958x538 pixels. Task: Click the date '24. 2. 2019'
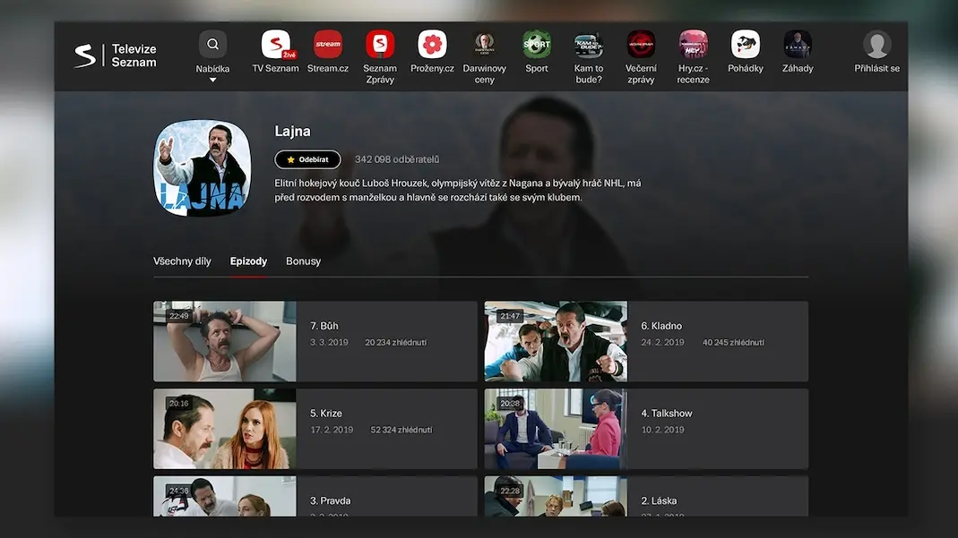[x=662, y=342]
